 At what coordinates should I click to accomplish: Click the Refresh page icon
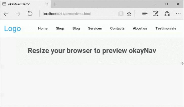pos(30,14)
